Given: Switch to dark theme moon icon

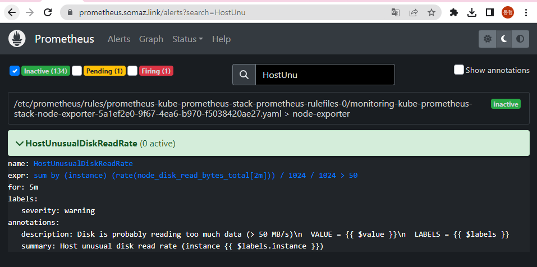Looking at the screenshot, I should (504, 39).
